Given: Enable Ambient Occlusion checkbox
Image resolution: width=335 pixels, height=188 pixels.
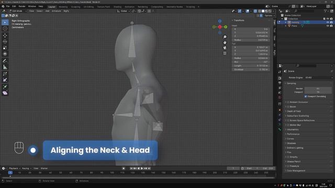Looking at the screenshot, I should click(x=288, y=102).
